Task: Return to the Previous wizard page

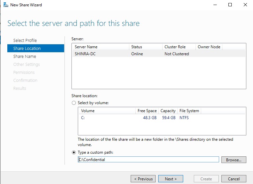Action: (x=143, y=179)
